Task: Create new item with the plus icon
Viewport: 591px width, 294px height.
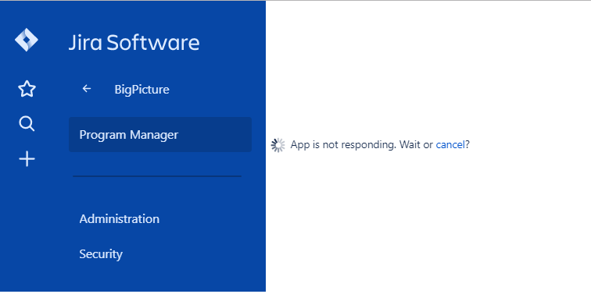Action: pos(27,159)
